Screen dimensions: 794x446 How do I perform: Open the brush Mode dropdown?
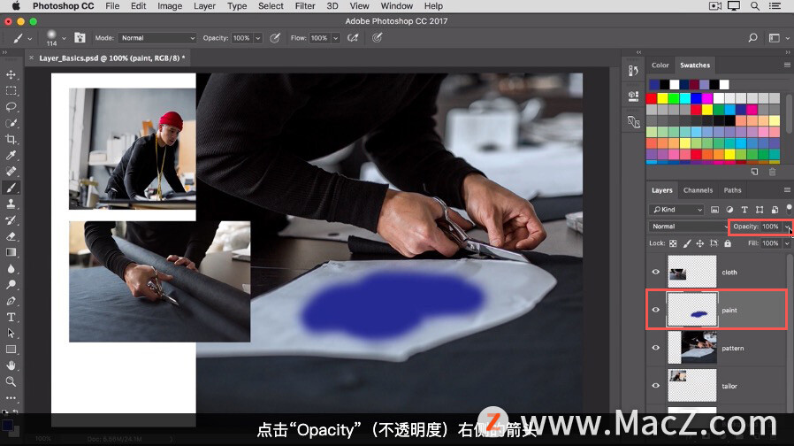click(x=157, y=38)
